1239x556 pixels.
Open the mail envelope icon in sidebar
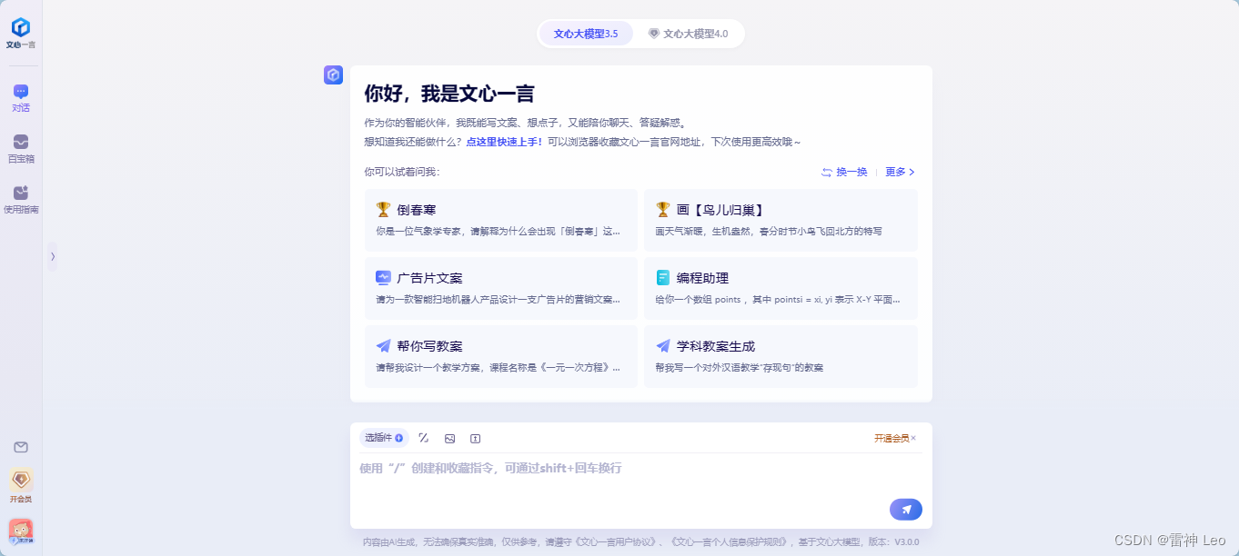tap(21, 447)
